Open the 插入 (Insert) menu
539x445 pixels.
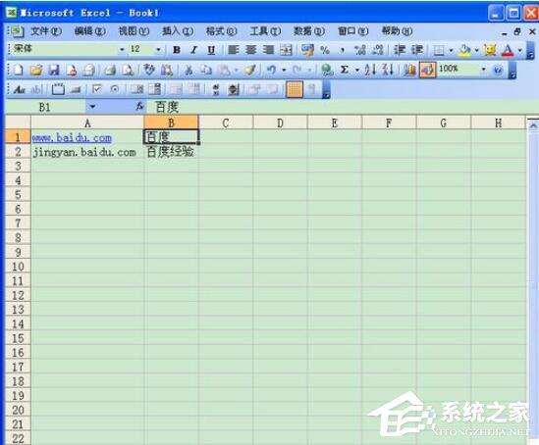tap(178, 31)
